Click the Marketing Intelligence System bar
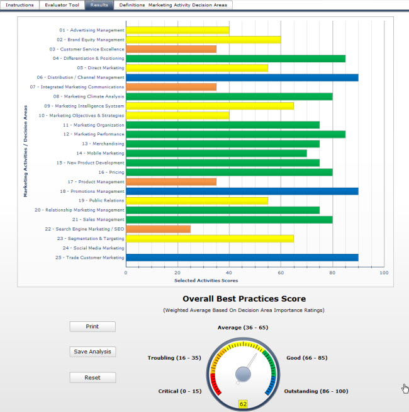 click(210, 106)
